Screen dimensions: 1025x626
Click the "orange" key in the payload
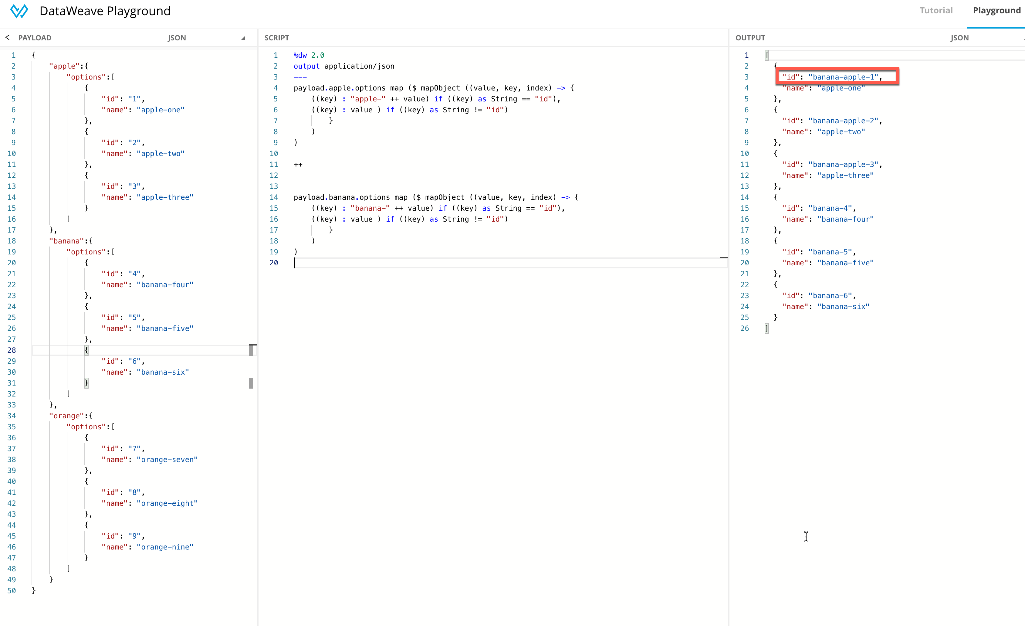coord(66,416)
